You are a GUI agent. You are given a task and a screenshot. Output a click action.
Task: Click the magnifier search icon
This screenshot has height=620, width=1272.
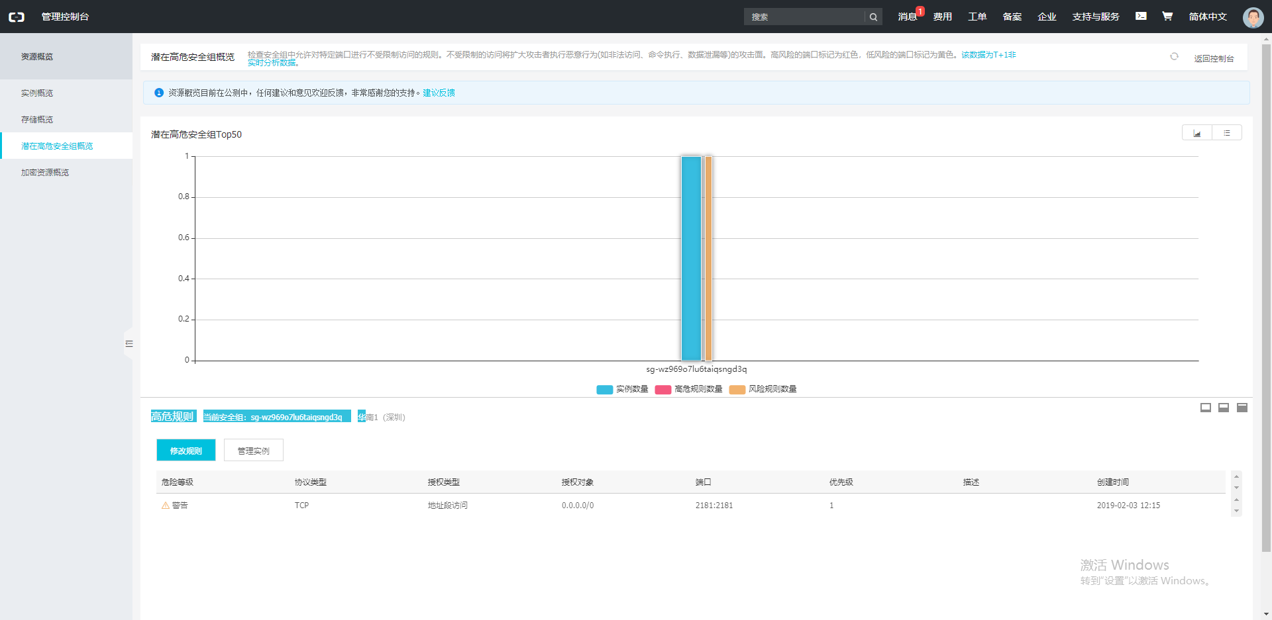[x=874, y=17]
